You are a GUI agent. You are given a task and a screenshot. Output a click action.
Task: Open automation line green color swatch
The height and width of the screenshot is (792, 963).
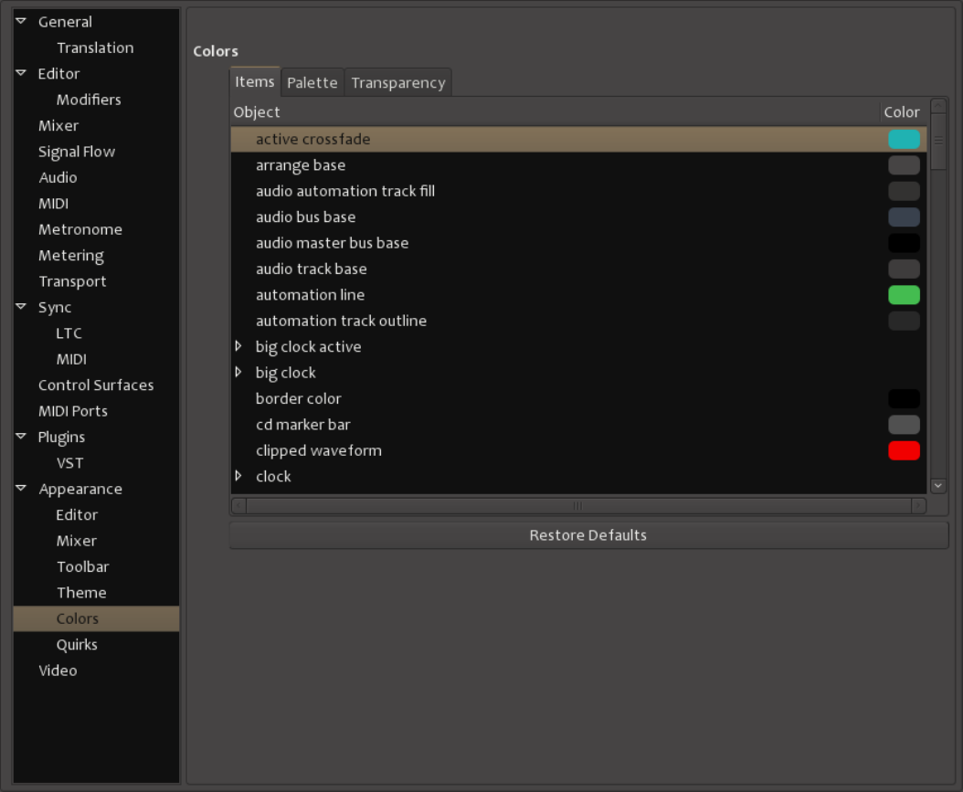[x=904, y=295]
